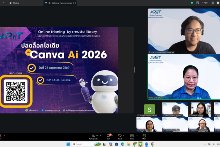Click the muted mic icon by Salakjit Yahatta

pos(190,115)
